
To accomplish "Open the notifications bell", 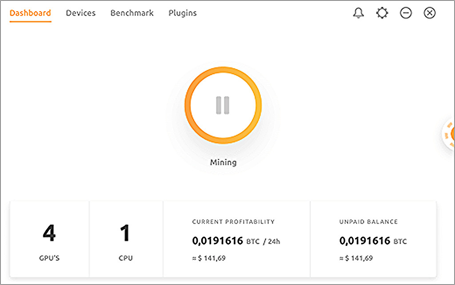I will click(x=358, y=13).
